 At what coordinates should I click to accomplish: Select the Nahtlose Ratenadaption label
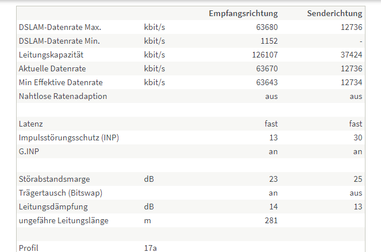(63, 97)
